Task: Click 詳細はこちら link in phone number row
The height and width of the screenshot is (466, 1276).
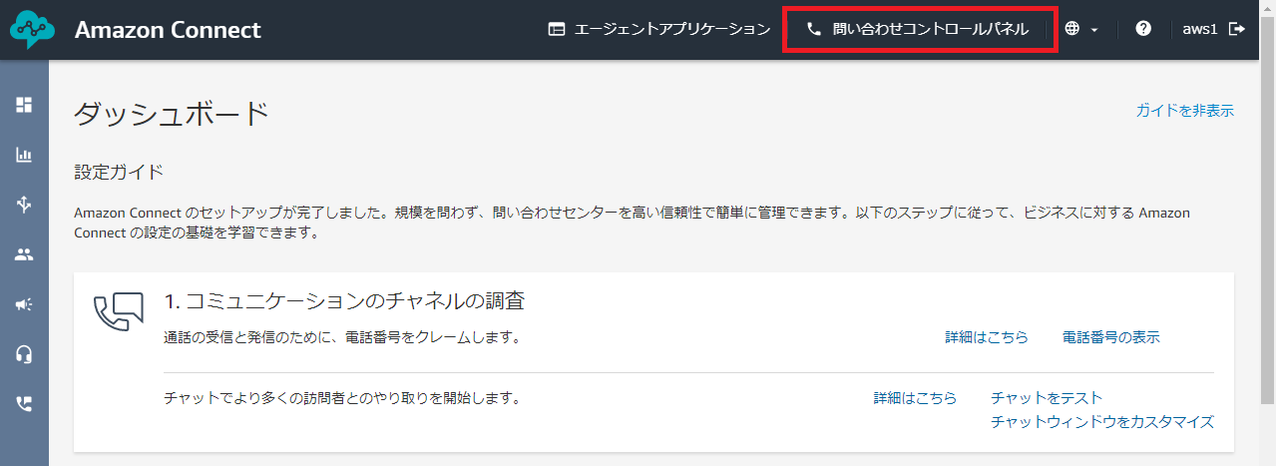Action: tap(987, 337)
